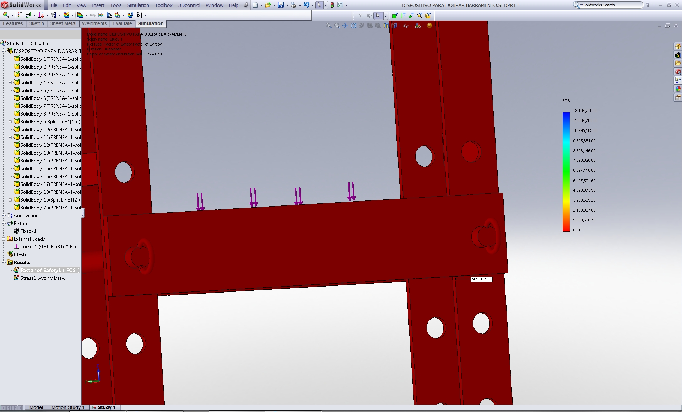Open the Simulation menu

pos(138,4)
